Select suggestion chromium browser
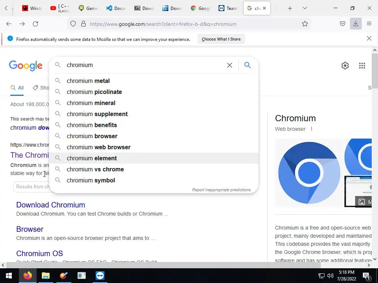The height and width of the screenshot is (283, 378). tap(154, 136)
